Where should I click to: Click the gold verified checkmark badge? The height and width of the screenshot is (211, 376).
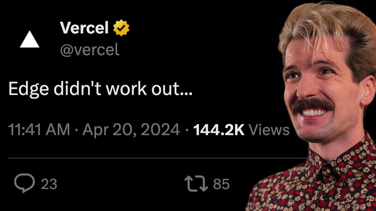tap(121, 28)
